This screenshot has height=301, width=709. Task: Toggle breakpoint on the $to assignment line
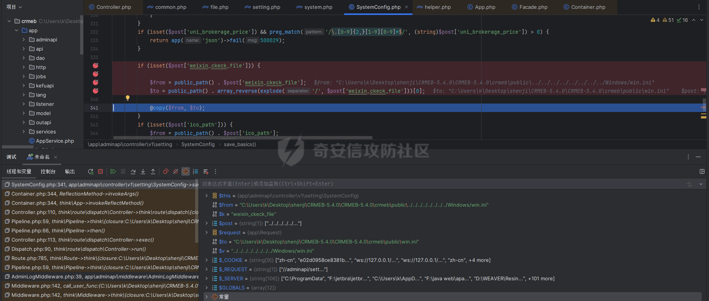(x=95, y=91)
